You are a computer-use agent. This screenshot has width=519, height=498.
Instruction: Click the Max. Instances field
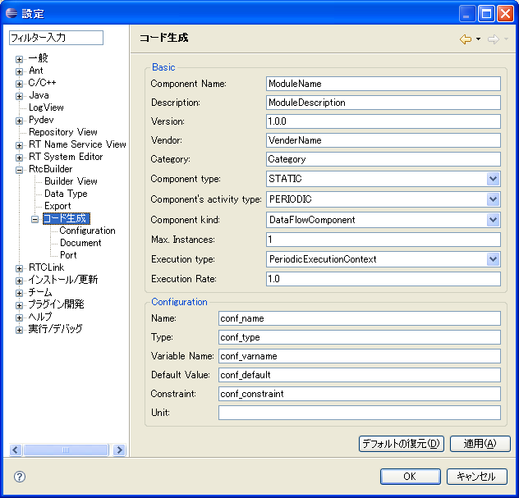[x=384, y=240]
